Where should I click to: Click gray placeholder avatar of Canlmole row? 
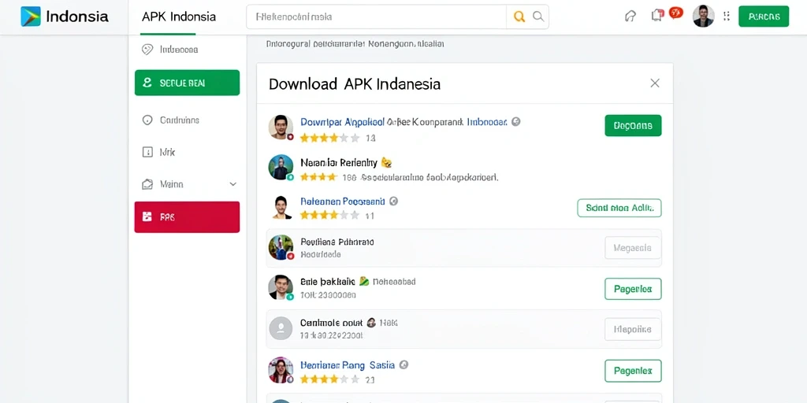[x=281, y=328]
